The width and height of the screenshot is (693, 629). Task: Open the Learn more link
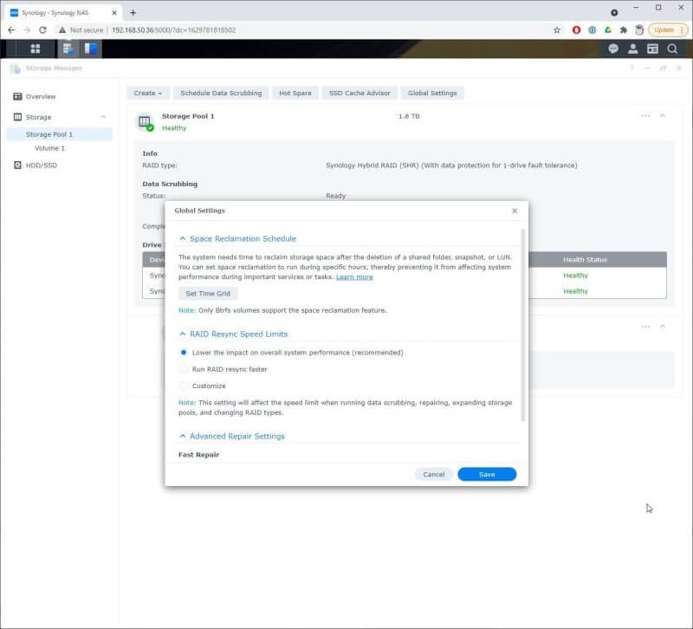pyautogui.click(x=357, y=277)
